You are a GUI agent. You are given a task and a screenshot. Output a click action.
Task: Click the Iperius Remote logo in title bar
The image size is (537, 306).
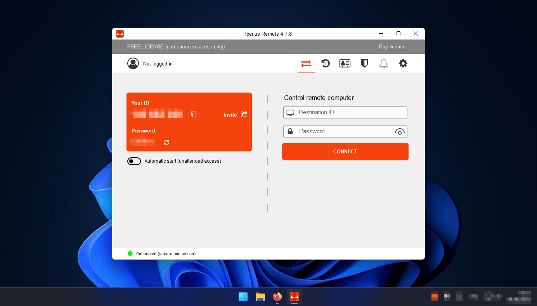coord(120,34)
